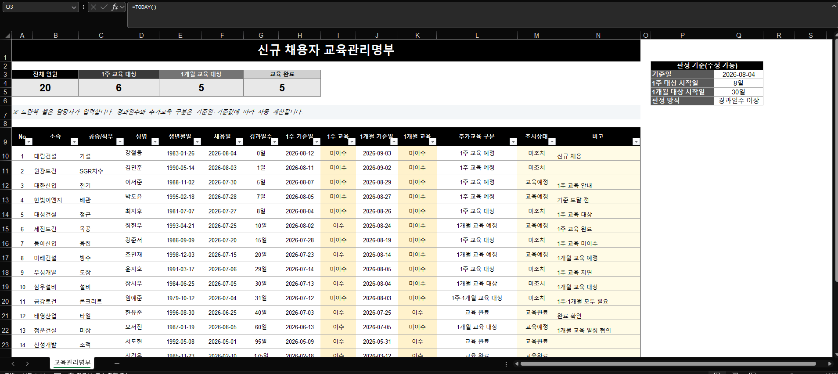Click the 1개월 기준일 cell 2026-08-19
838x374 pixels.
pos(377,240)
